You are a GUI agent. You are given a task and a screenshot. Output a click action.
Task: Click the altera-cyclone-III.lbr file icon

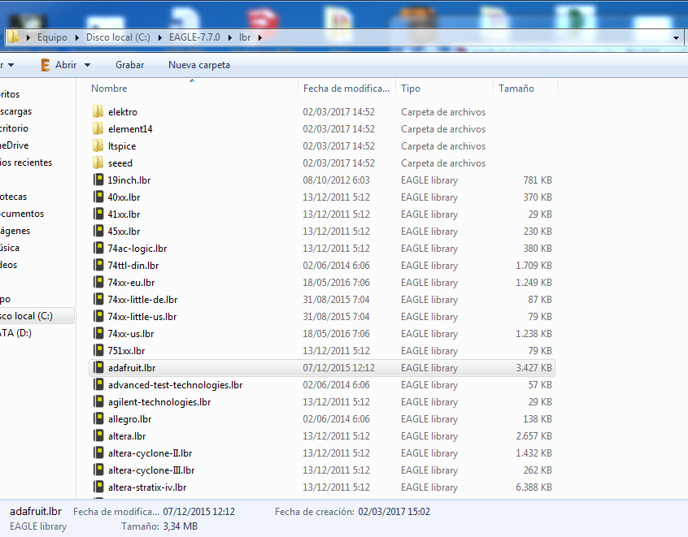(x=98, y=470)
